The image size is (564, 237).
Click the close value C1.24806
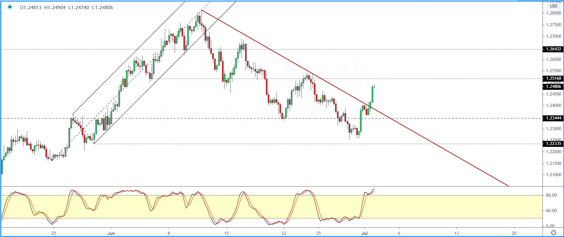click(x=102, y=7)
